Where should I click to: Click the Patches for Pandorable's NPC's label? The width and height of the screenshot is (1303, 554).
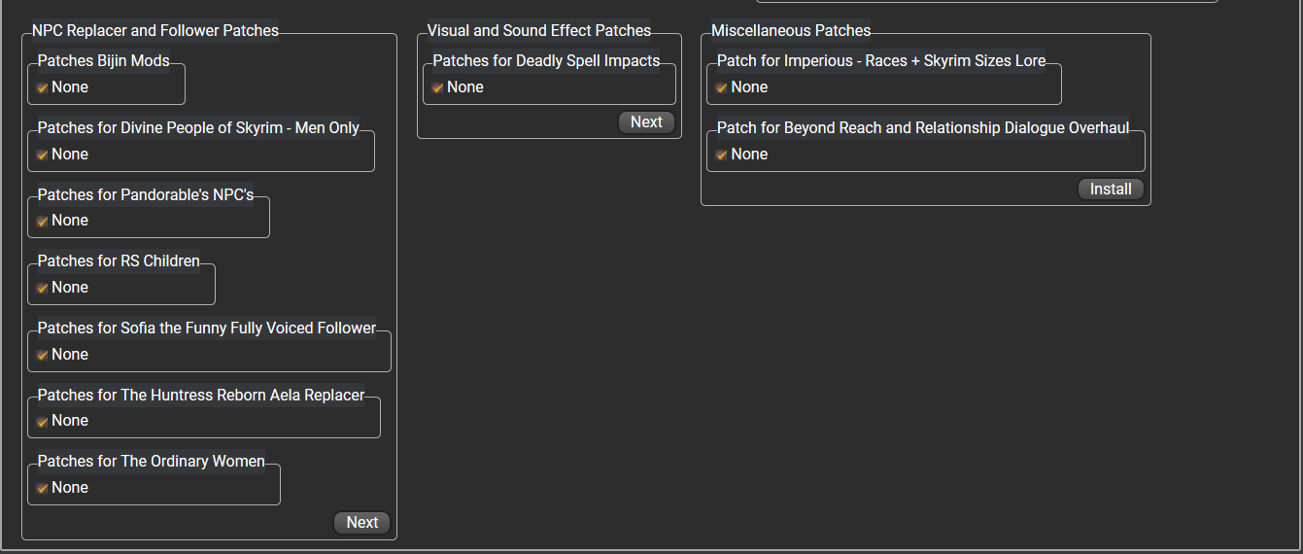[146, 195]
